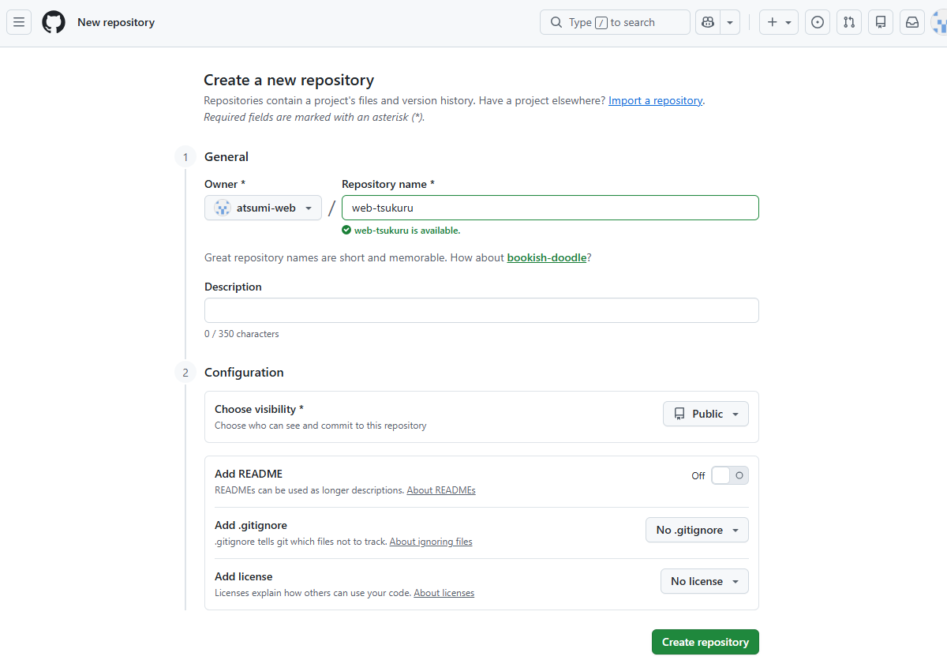The image size is (947, 664).
Task: Follow the Import a repository link
Action: [655, 101]
